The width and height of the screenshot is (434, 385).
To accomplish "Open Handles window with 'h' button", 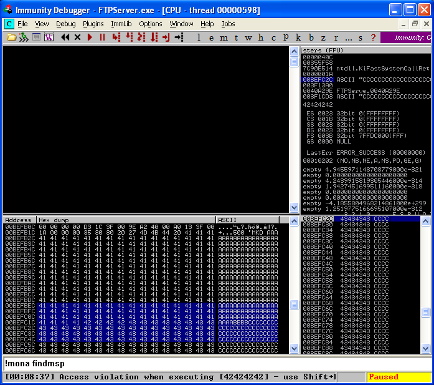I will (261, 37).
